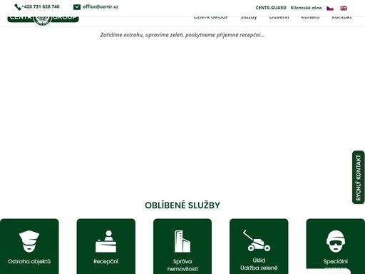Image resolution: width=365 pixels, height=274 pixels.
Task: Switch language via Czech flag icon
Action: pyautogui.click(x=330, y=9)
